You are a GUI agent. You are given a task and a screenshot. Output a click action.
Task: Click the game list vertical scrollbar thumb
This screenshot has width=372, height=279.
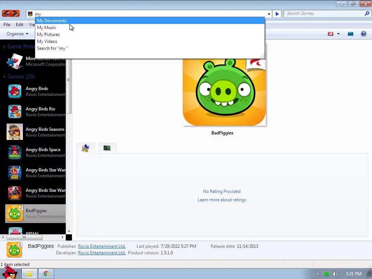[69, 80]
